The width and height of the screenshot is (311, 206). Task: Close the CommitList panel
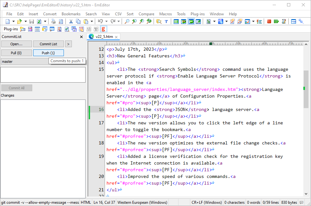click(81, 37)
